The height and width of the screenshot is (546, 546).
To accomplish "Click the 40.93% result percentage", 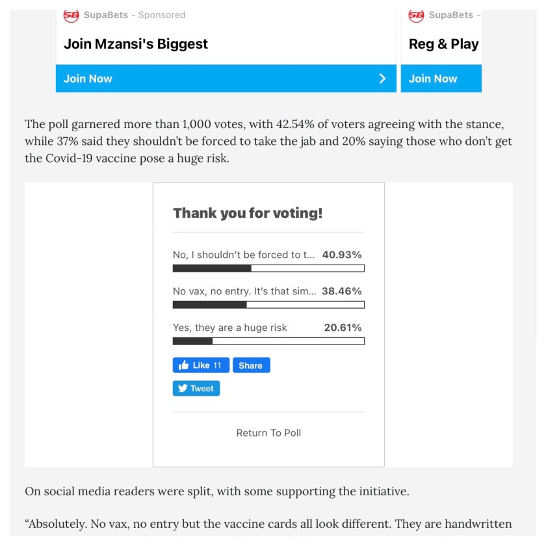I will (x=342, y=255).
